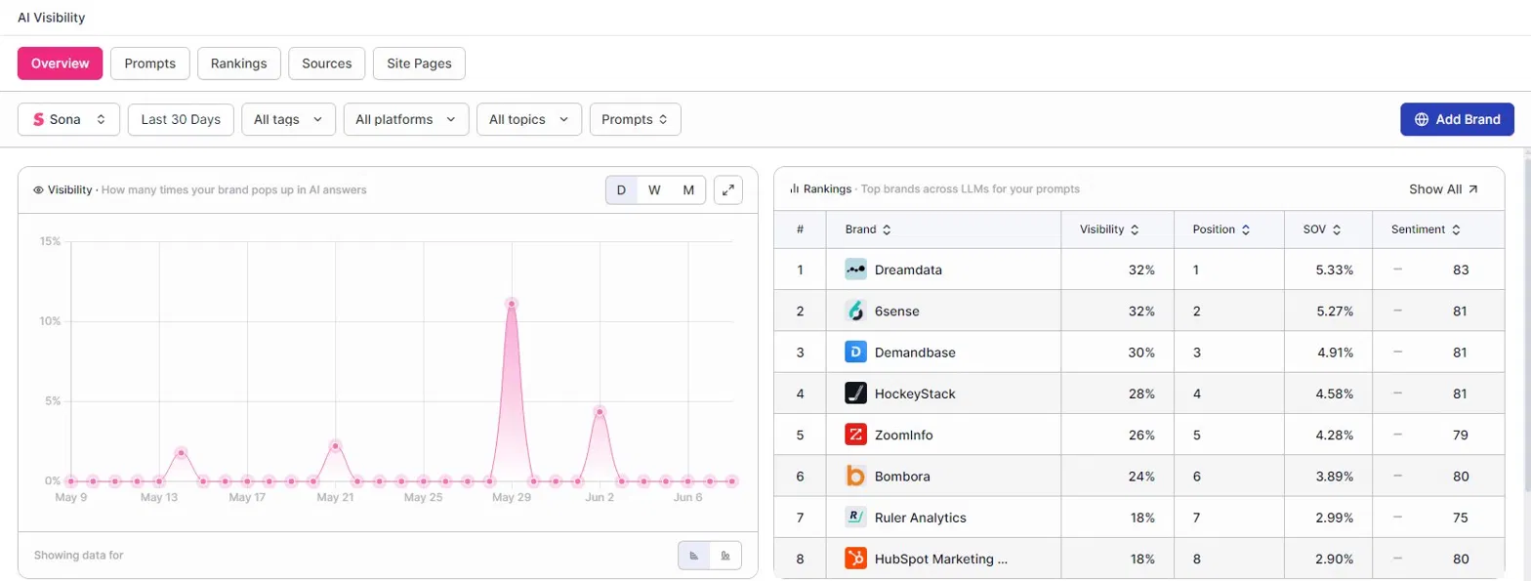Click the HockeyStack brand logo
This screenshot has height=581, width=1531.
tap(856, 394)
